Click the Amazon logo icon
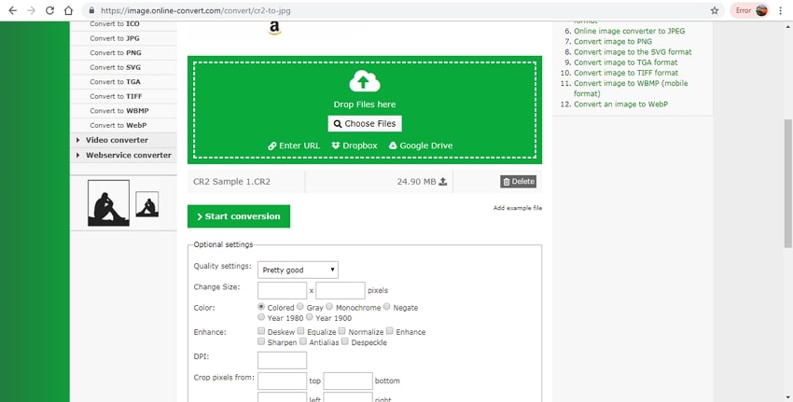This screenshot has width=793, height=402. 274,29
